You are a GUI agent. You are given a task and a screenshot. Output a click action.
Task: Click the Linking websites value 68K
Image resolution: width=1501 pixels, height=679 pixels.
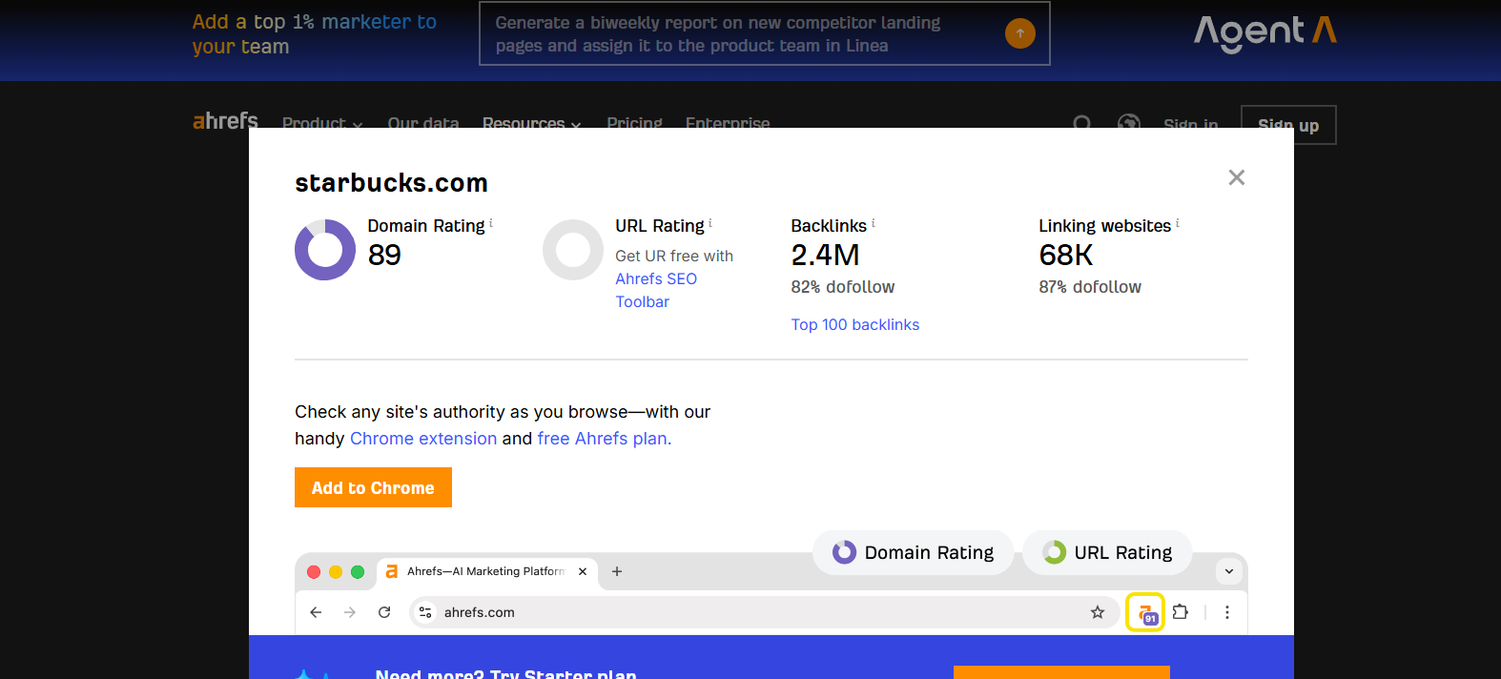pos(1066,256)
